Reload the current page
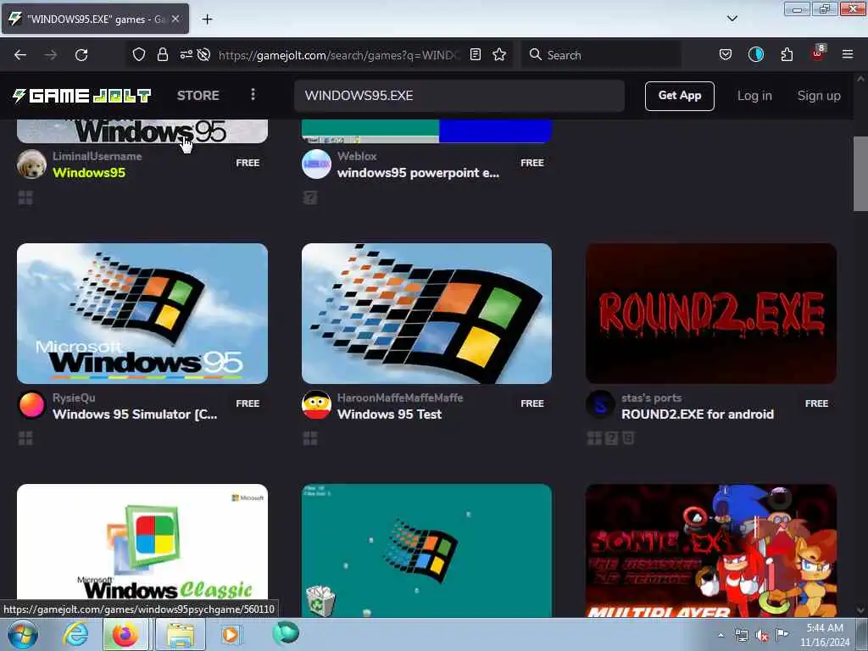The image size is (868, 651). tap(81, 55)
